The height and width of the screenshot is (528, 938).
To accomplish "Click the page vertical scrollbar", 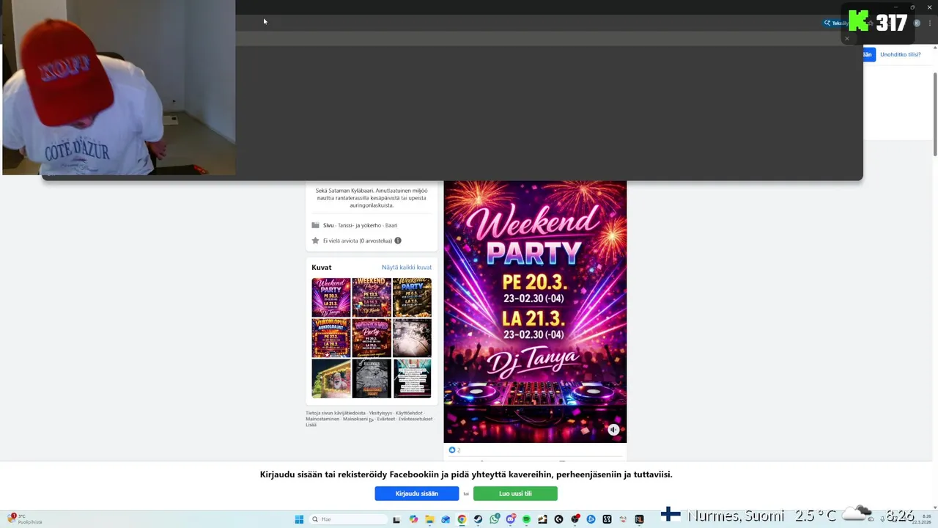I will tap(935, 114).
